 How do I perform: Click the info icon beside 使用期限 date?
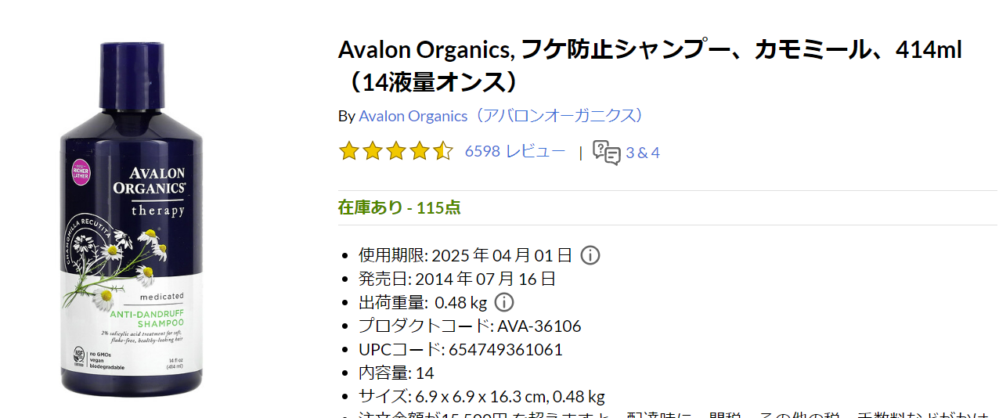(x=590, y=255)
